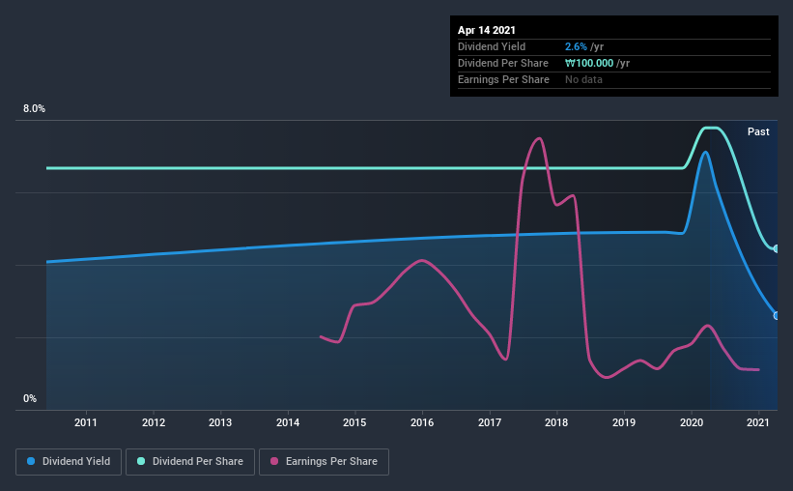793x491 pixels.
Task: Select the 2016 label on the x-axis
Action: point(422,422)
